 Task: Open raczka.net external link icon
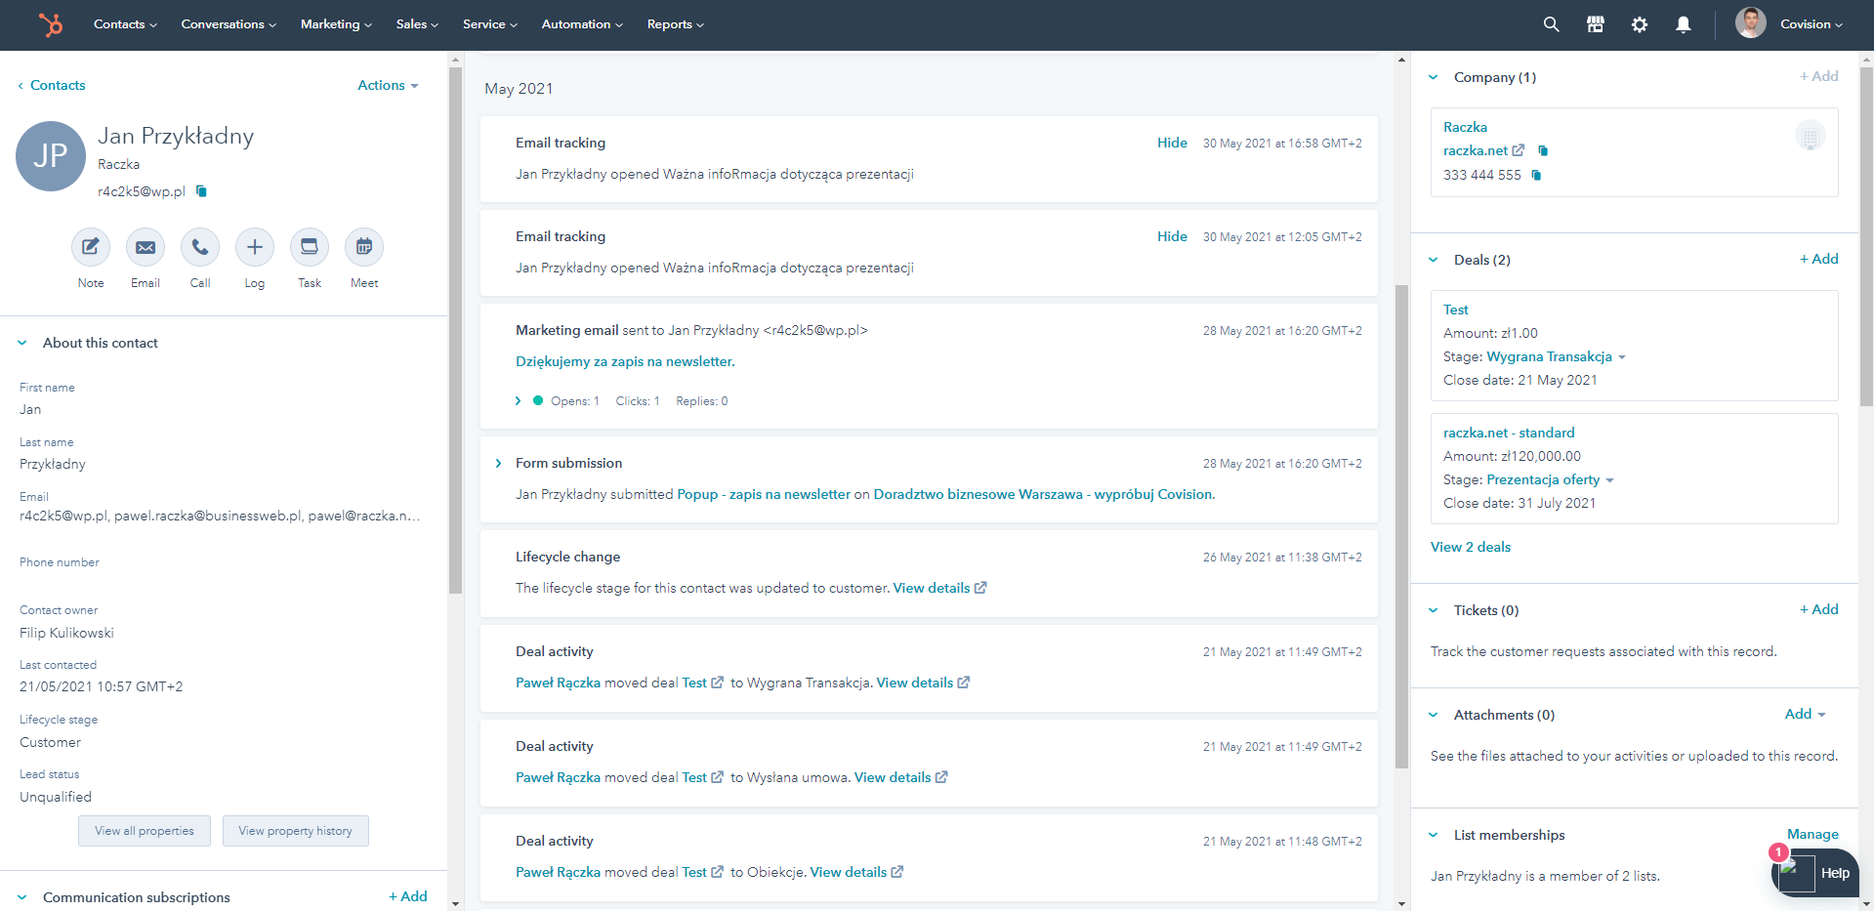point(1518,150)
